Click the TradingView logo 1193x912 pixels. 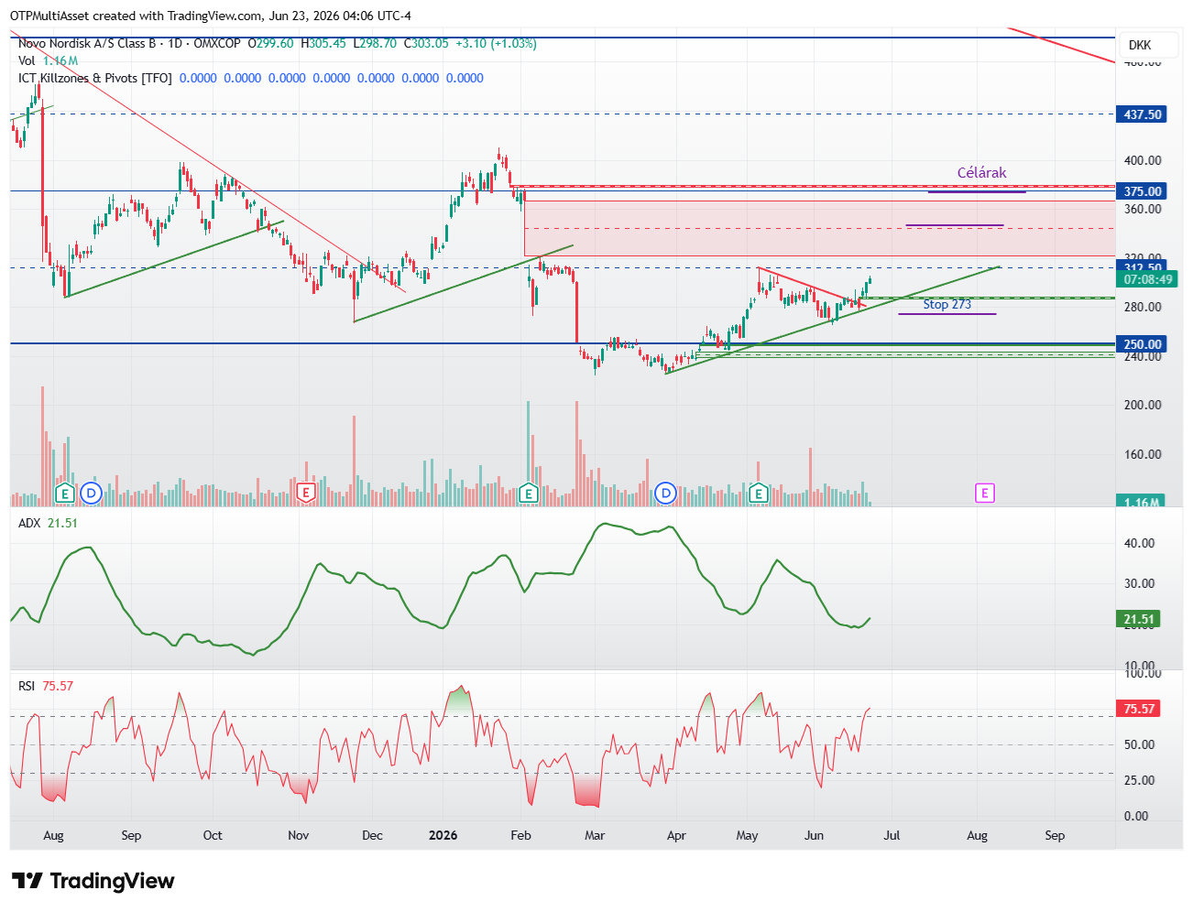pos(93,881)
